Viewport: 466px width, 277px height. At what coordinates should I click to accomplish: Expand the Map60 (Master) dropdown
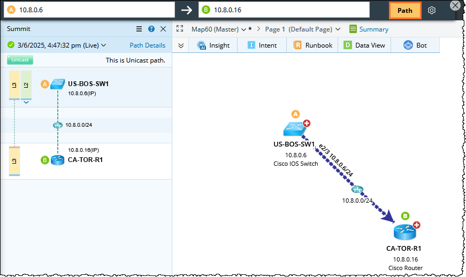point(219,29)
